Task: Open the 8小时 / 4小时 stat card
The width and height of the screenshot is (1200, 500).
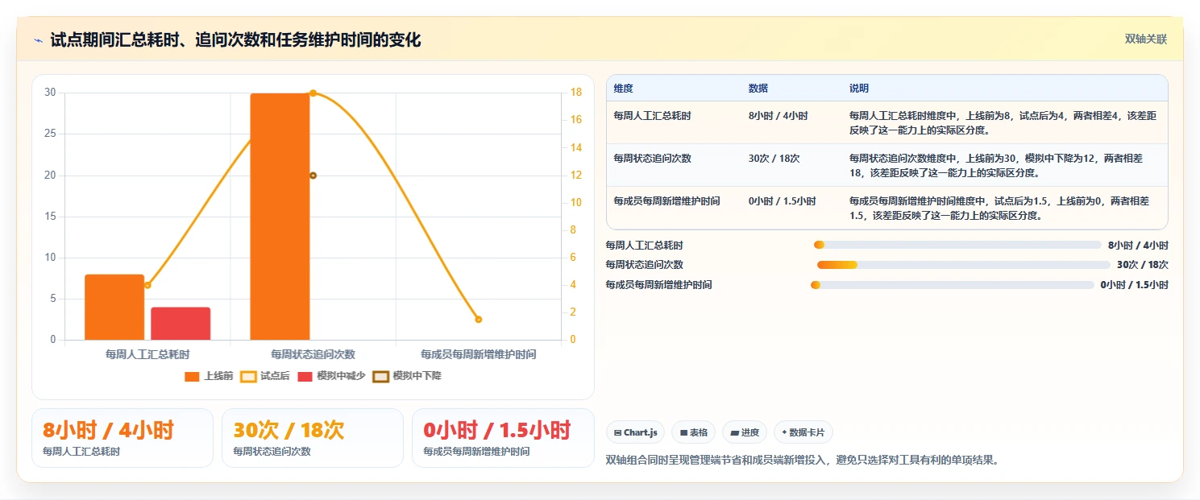Action: click(122, 438)
